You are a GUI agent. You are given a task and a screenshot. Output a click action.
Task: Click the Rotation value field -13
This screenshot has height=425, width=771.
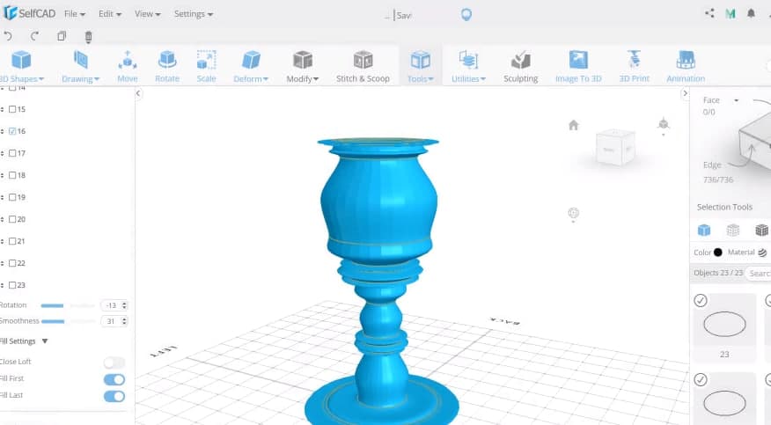[114, 305]
